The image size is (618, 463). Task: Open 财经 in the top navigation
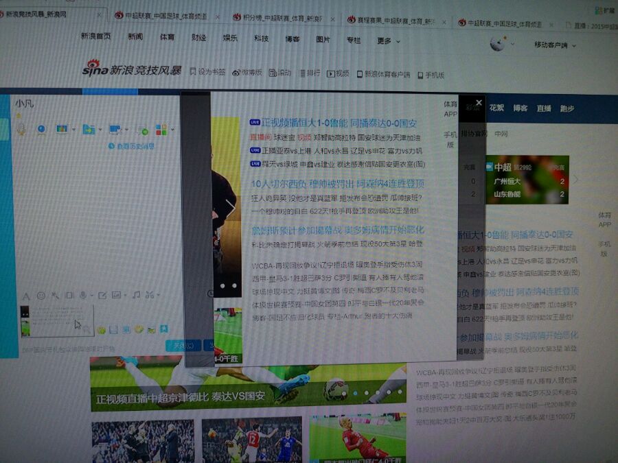coord(198,38)
